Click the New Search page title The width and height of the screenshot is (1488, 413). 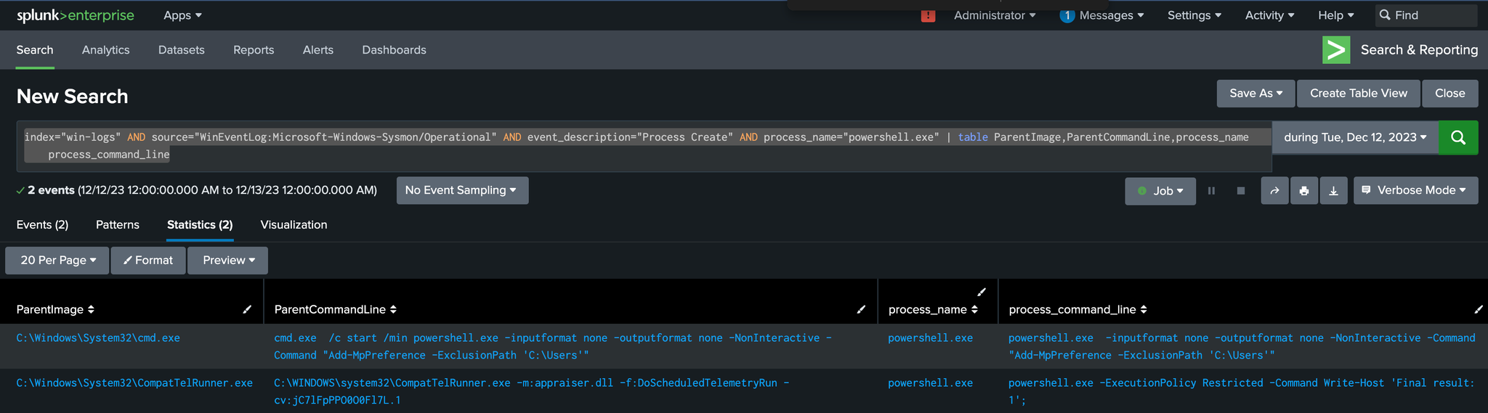coord(73,97)
